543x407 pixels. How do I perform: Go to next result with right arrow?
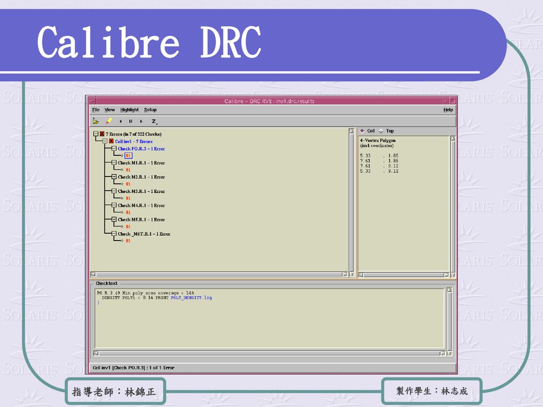[141, 121]
